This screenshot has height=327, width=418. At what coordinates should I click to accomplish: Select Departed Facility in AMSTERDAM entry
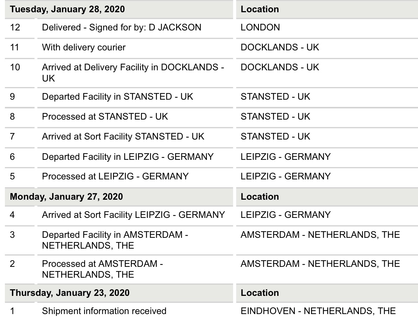tap(115, 240)
